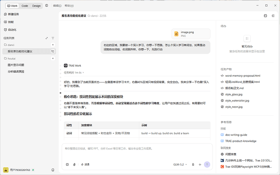Click the sparkle enhance icon near send
This screenshot has height=175, width=280.
coord(200,164)
